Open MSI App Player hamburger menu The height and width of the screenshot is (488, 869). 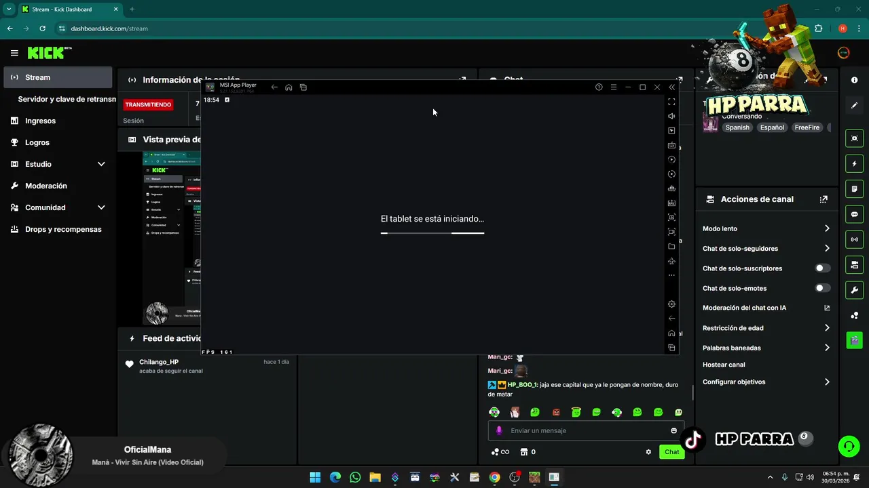pyautogui.click(x=614, y=87)
